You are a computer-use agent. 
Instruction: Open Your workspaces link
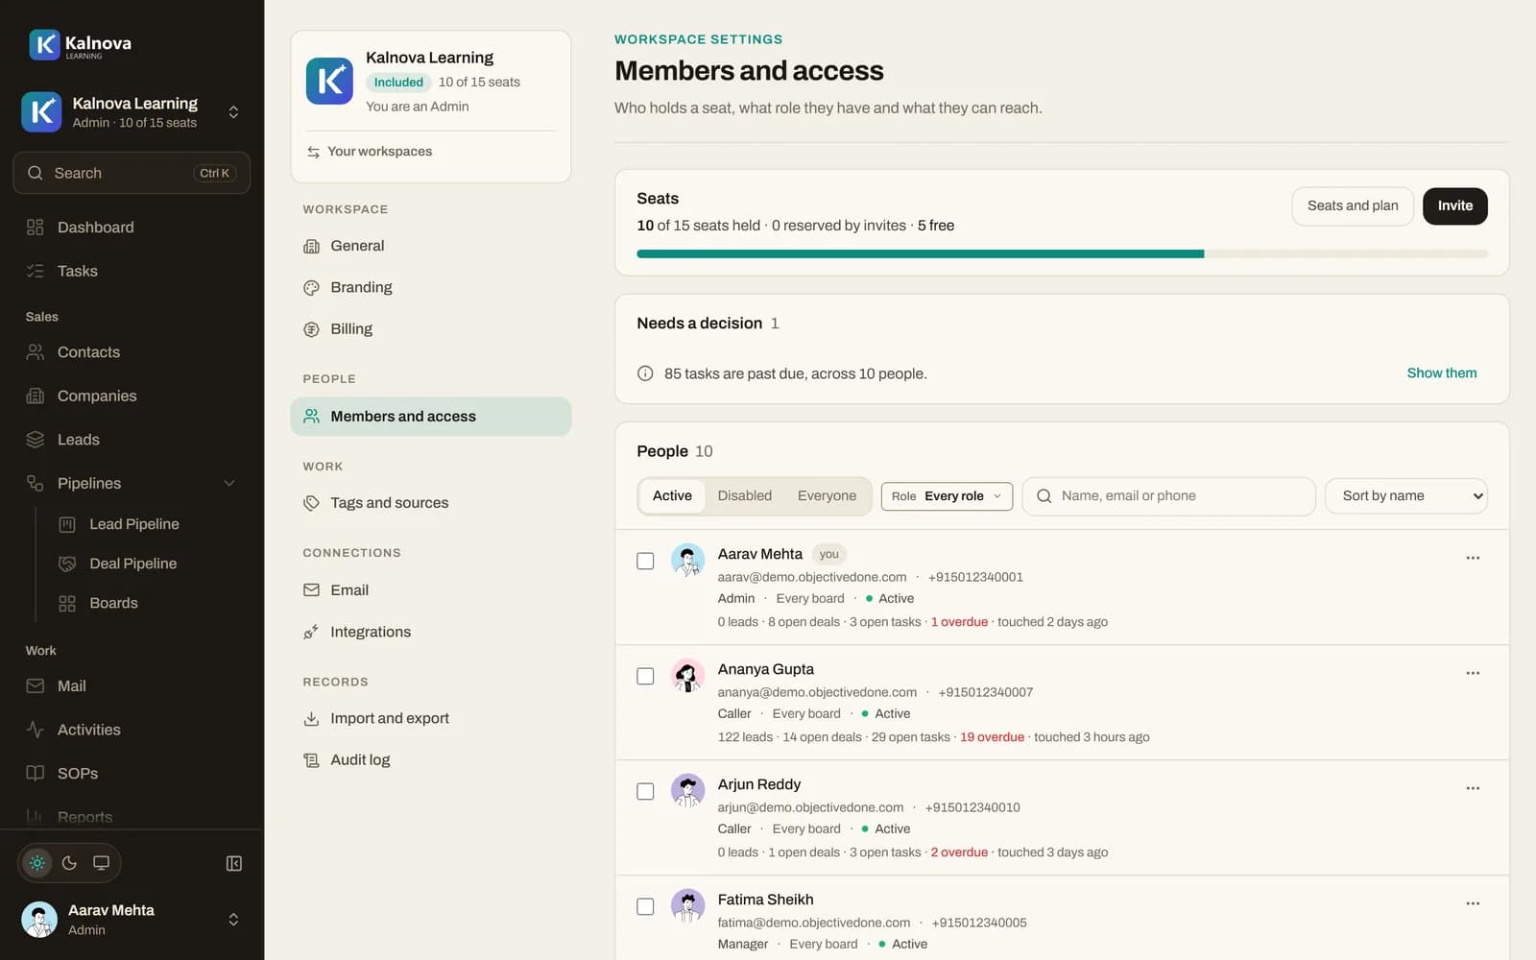pos(370,152)
